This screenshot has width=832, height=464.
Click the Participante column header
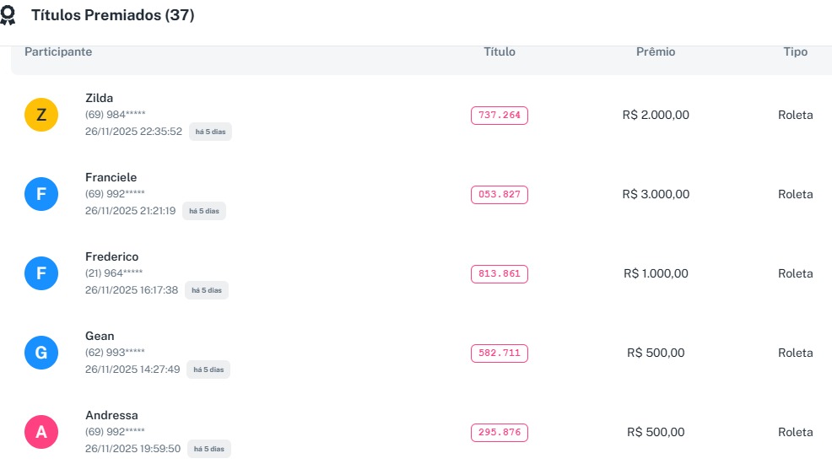click(x=58, y=52)
